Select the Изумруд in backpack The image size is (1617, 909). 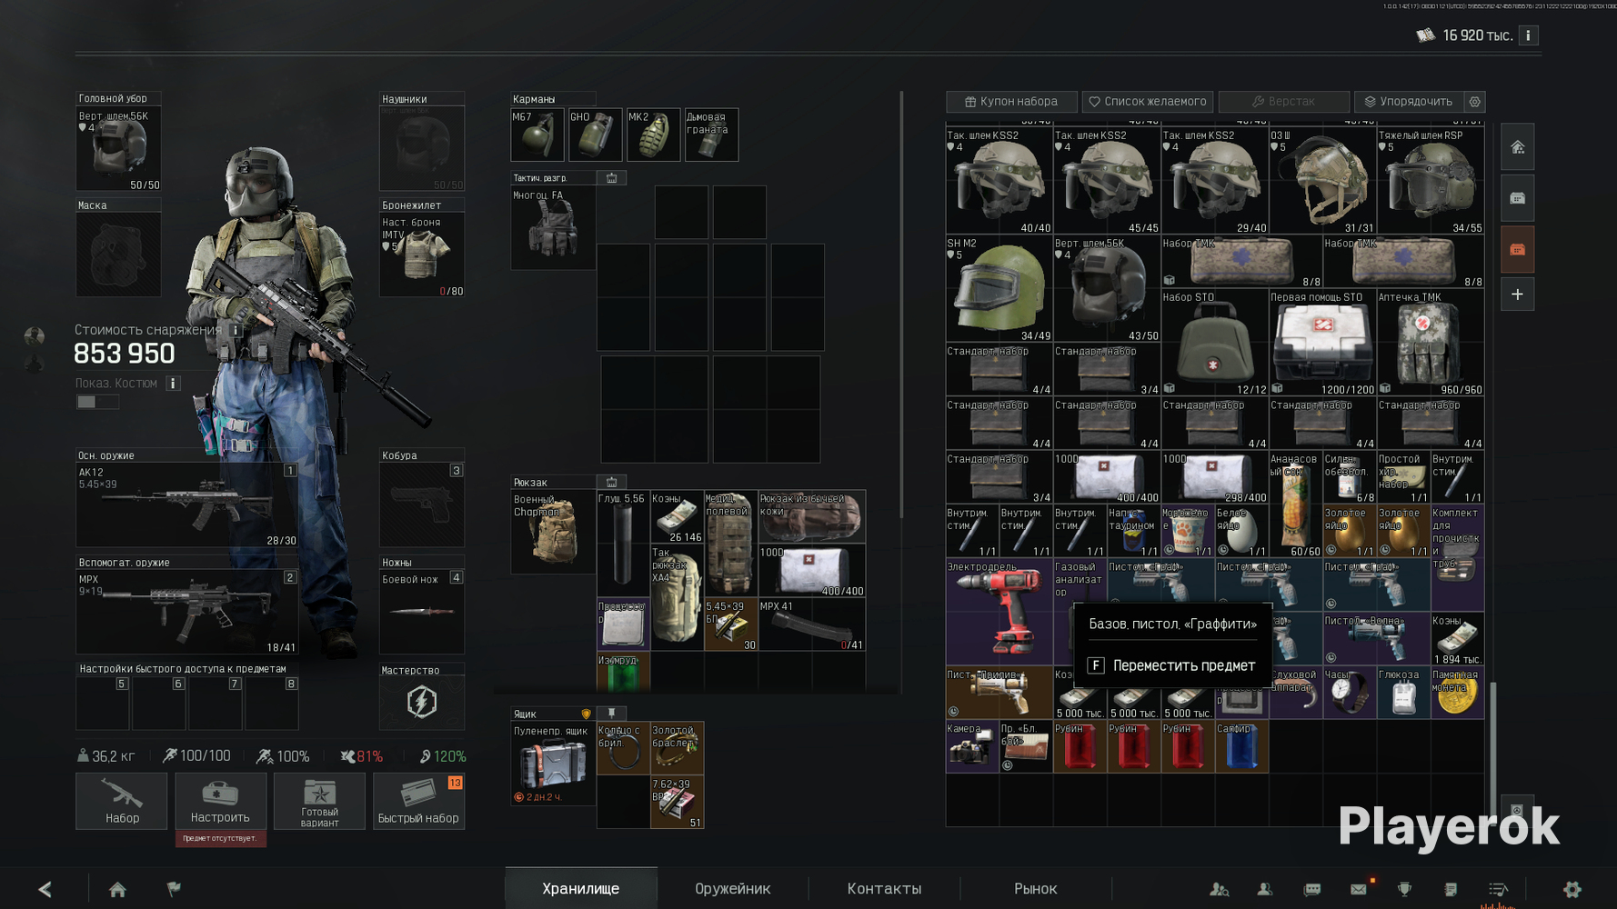(623, 672)
